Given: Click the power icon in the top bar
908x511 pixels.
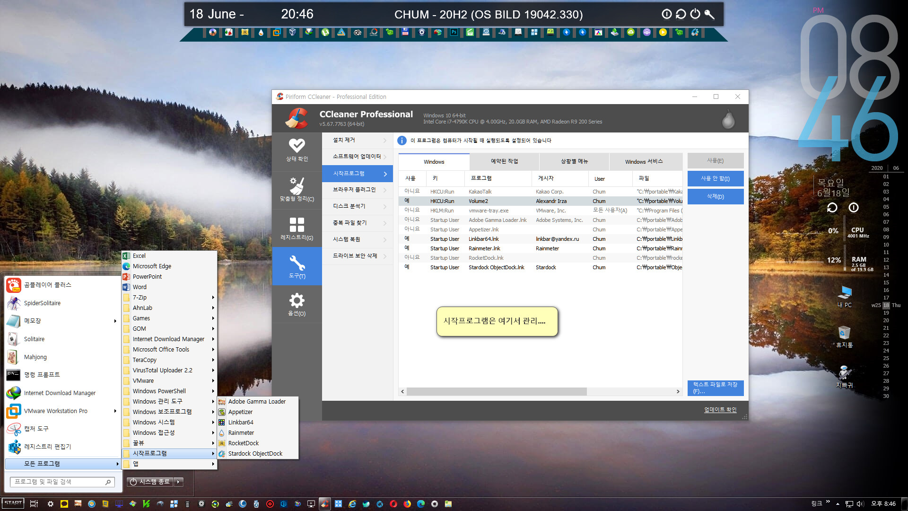Looking at the screenshot, I should (695, 14).
